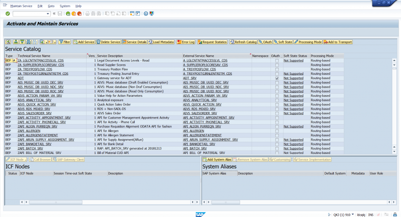The image size is (401, 217).
Task: Click the SAP menu icon beside Maintain Service
Action: (x=5, y=5)
